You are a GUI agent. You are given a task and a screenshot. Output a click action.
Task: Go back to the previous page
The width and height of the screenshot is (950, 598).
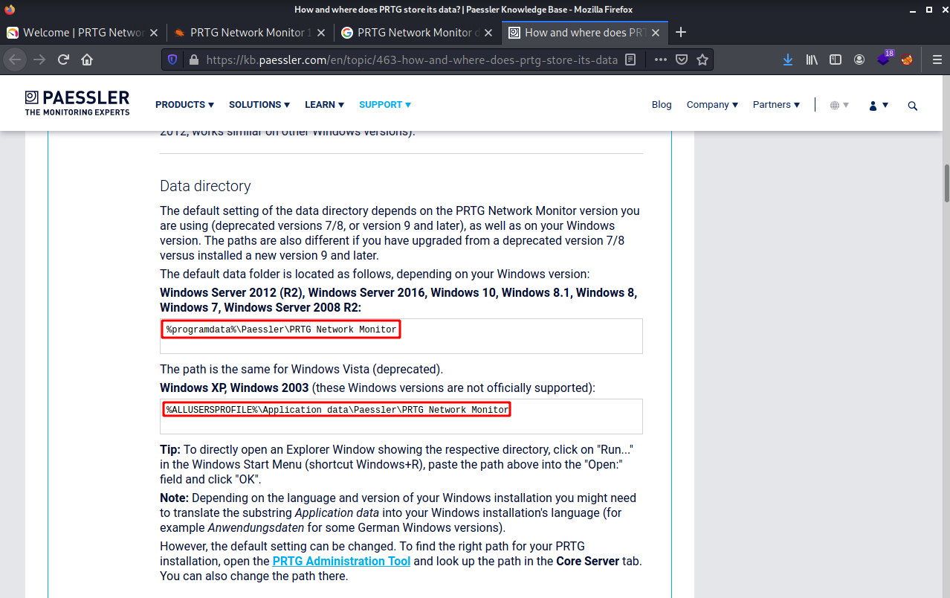[16, 60]
